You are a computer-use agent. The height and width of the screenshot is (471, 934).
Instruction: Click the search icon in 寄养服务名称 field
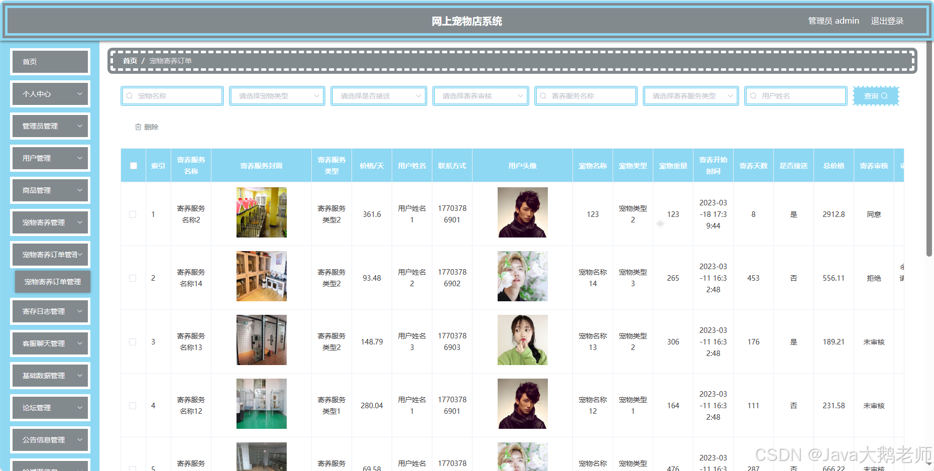point(543,96)
